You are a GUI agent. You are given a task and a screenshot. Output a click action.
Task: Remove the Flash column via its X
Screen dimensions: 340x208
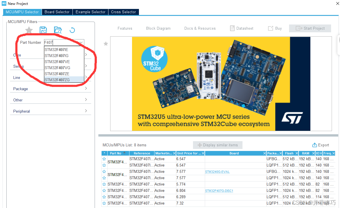click(297, 153)
